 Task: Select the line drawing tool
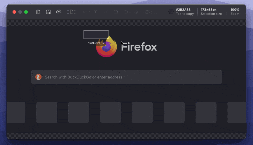click(106, 12)
